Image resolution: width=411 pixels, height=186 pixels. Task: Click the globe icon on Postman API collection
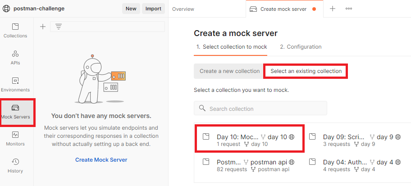tap(292, 162)
